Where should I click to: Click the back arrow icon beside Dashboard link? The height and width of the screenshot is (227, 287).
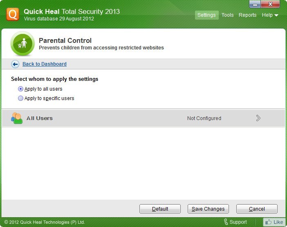[15, 64]
